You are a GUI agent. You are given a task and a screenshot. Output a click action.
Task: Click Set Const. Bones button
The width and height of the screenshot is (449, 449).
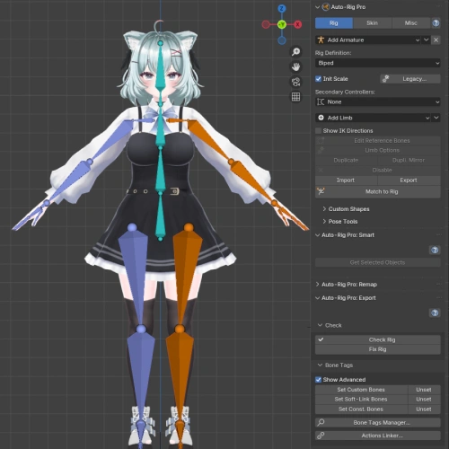[361, 409]
